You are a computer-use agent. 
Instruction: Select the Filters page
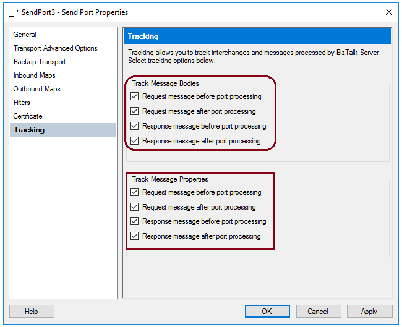(x=22, y=103)
